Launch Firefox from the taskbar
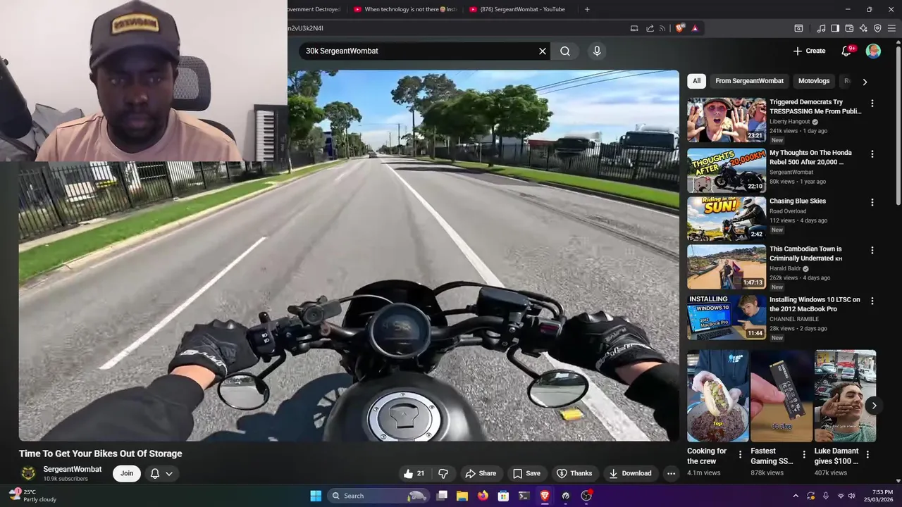The image size is (902, 507). point(483,496)
